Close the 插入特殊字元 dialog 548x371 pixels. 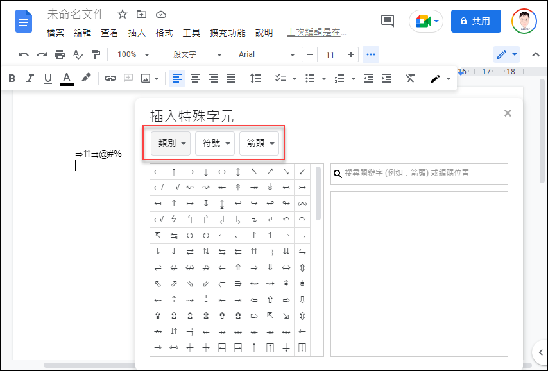coord(508,113)
